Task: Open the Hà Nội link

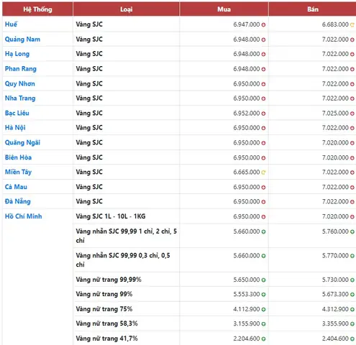Action: coord(15,128)
